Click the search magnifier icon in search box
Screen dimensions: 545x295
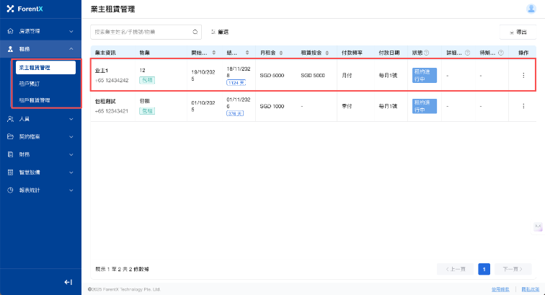click(195, 32)
